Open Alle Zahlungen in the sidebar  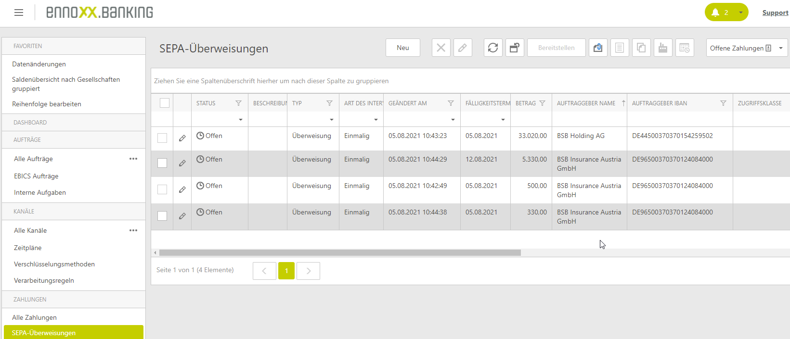[34, 317]
